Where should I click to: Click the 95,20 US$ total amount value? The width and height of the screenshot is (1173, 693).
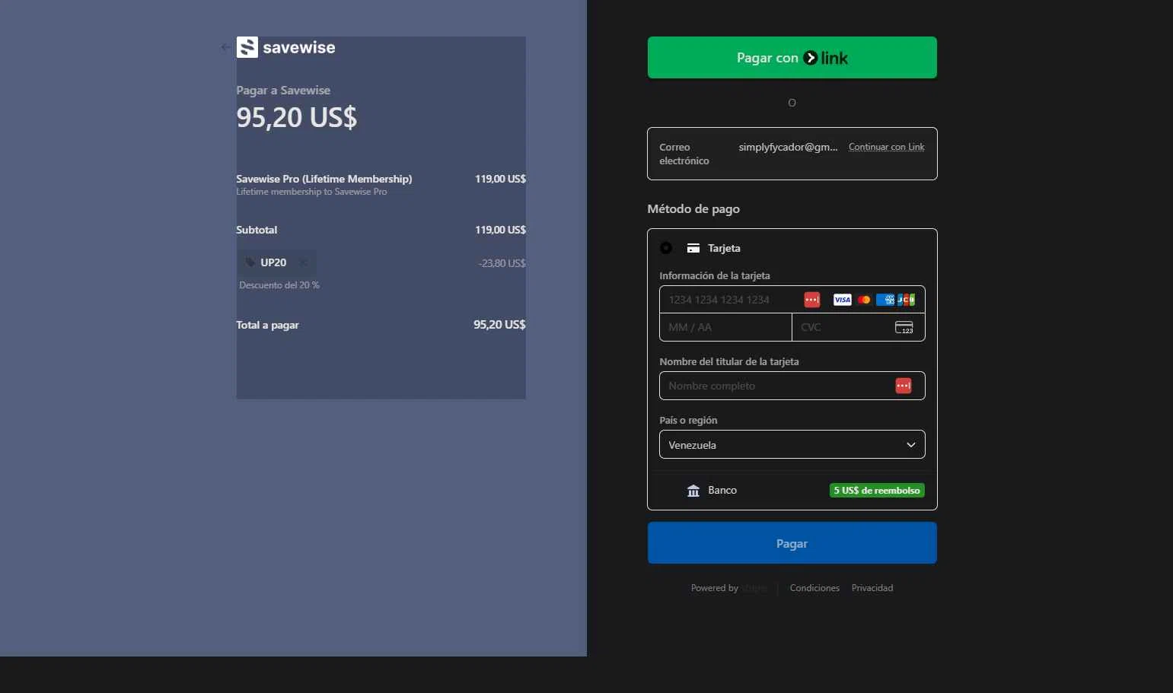coord(499,325)
